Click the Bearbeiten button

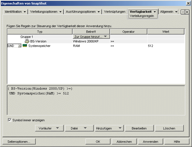tap(139, 128)
